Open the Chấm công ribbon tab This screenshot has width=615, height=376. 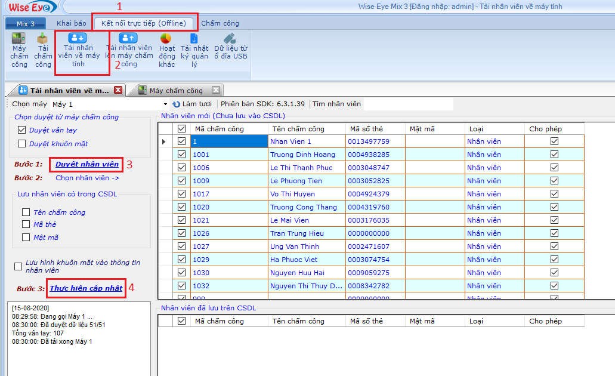(220, 23)
